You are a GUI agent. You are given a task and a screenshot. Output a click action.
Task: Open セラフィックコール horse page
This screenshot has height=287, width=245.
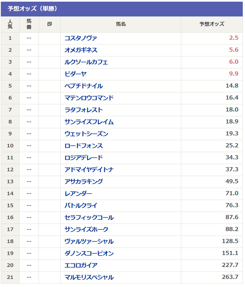click(x=89, y=217)
